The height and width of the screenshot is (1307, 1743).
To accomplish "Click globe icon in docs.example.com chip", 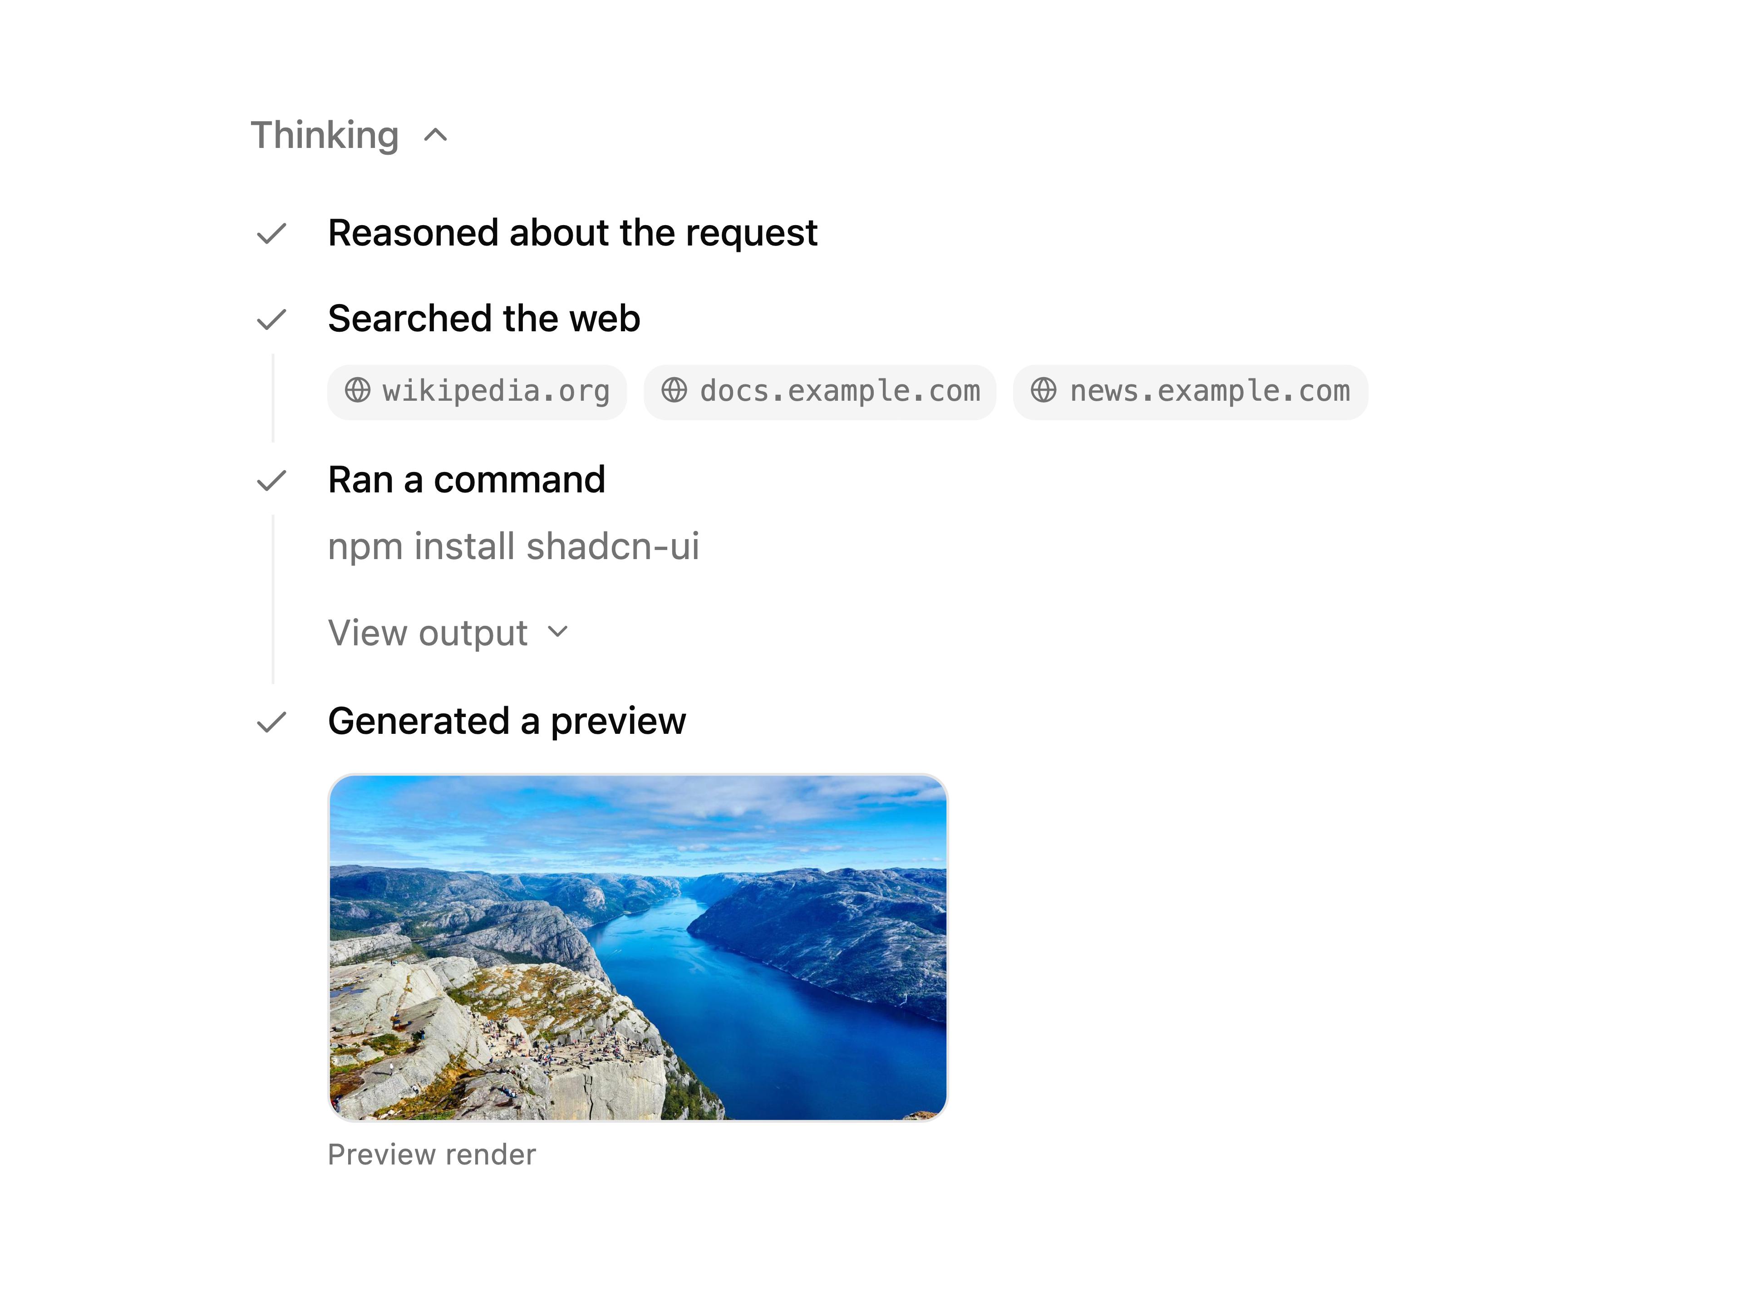I will 675,390.
